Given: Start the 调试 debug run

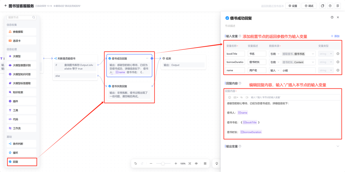Looking at the screenshot, I should 309,6.
